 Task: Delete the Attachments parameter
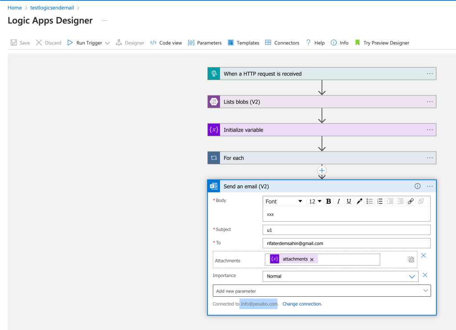423,255
